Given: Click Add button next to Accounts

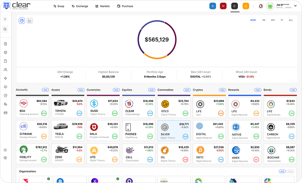Looking at the screenshot, I should coord(45,90).
